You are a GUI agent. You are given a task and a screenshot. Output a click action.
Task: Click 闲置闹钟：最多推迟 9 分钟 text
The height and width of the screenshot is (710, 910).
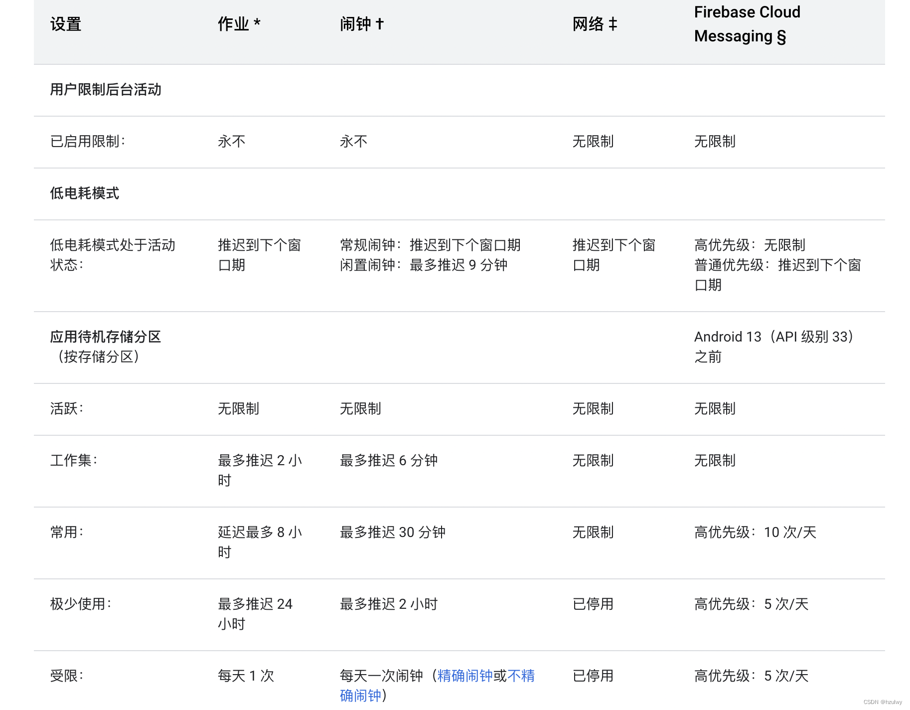click(424, 265)
